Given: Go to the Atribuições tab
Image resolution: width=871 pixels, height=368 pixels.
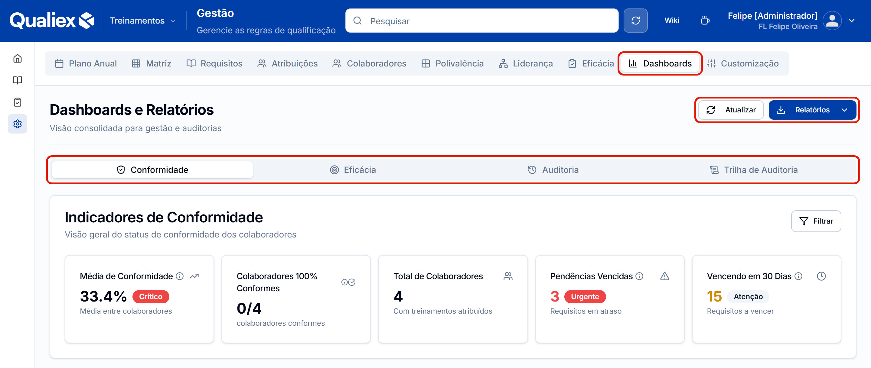Looking at the screenshot, I should pos(287,63).
